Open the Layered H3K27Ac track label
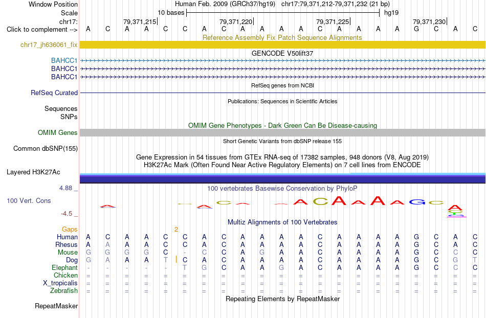 33,172
